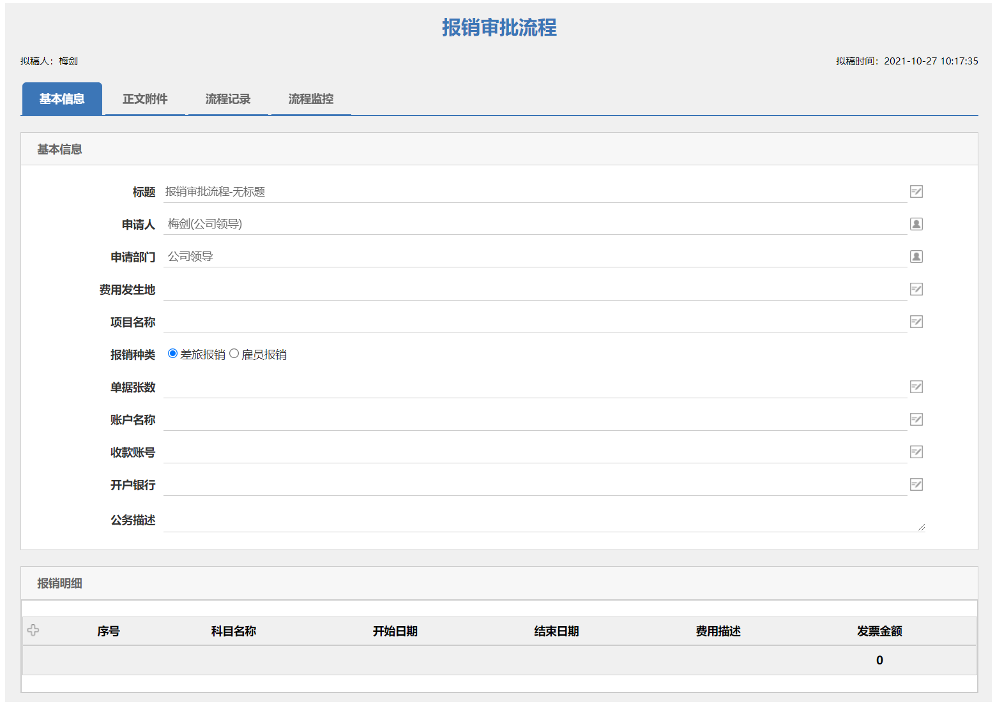Open the 流程记录 tab

[x=228, y=99]
